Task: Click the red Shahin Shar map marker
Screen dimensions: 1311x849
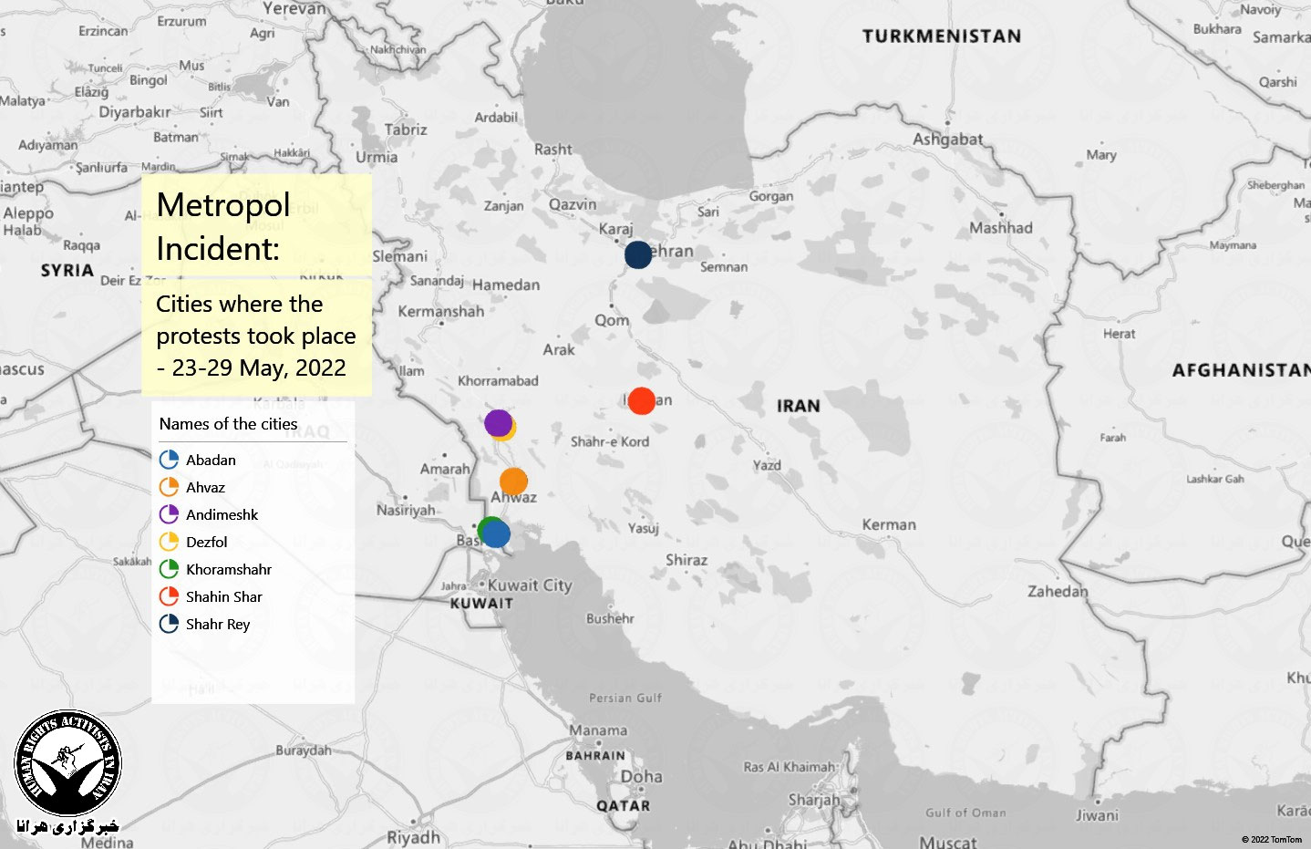Action: tap(642, 400)
